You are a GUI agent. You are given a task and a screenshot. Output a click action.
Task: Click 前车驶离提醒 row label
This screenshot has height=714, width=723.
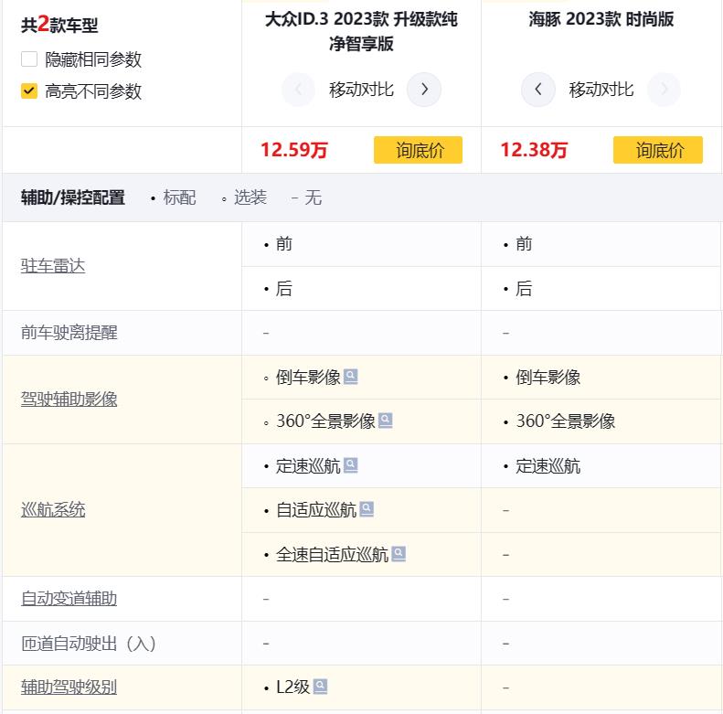coord(69,333)
